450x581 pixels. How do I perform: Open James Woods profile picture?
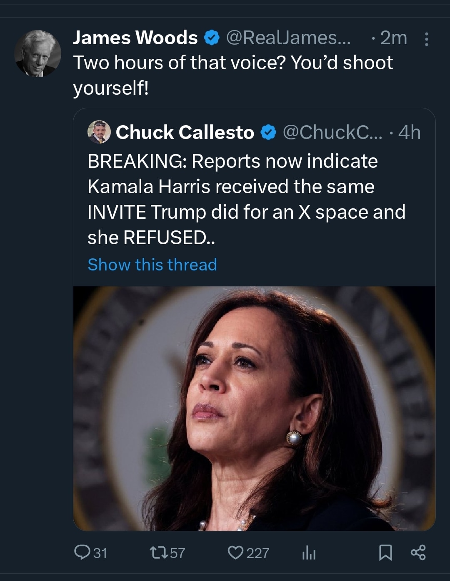(37, 53)
